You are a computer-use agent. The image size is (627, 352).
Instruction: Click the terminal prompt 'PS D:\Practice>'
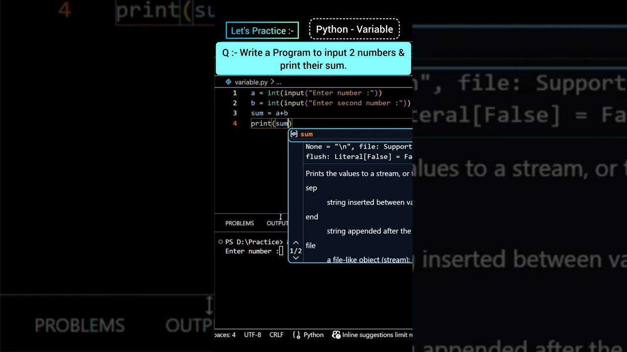254,242
